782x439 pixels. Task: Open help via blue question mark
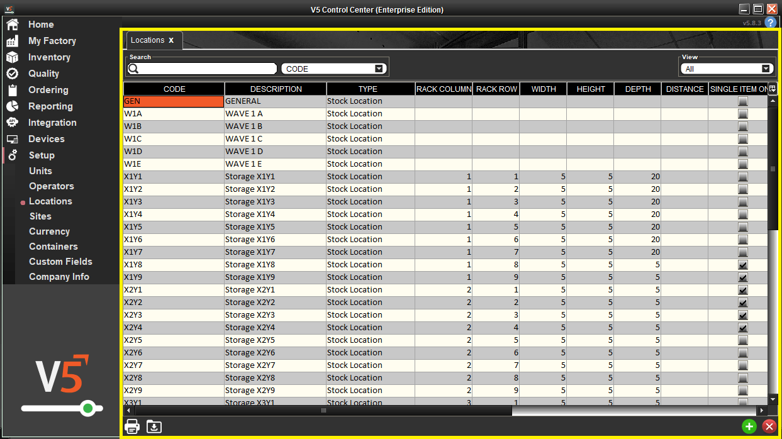click(770, 23)
